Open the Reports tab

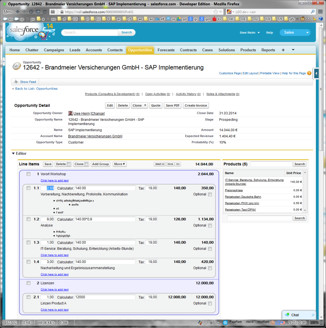tap(268, 50)
